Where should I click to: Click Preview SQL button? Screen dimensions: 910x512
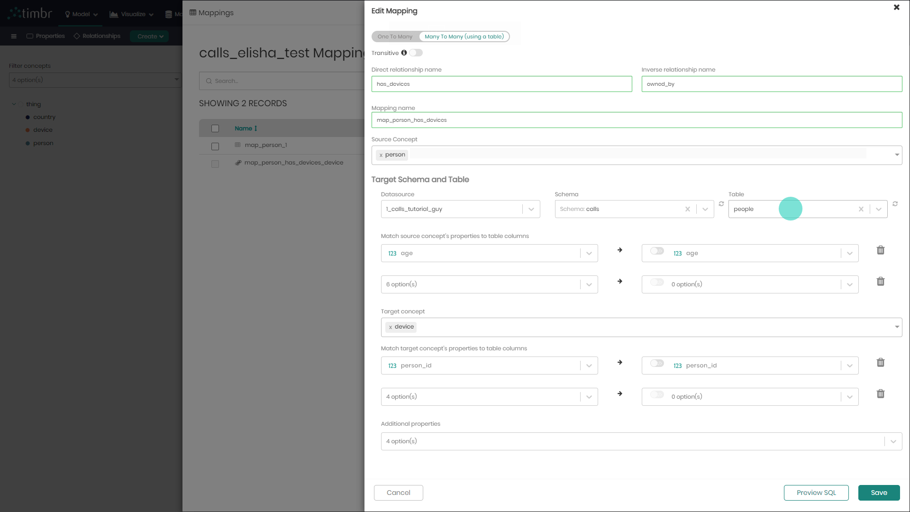click(816, 493)
